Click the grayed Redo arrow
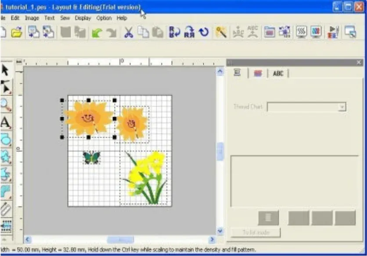The width and height of the screenshot is (367, 256). click(112, 32)
